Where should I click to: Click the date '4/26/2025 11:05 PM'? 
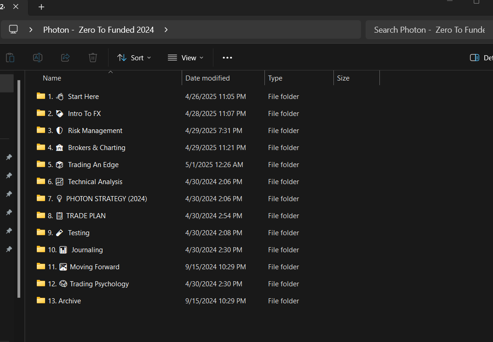pyautogui.click(x=215, y=97)
